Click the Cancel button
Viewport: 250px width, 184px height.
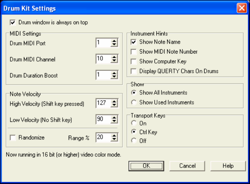pos(187,166)
